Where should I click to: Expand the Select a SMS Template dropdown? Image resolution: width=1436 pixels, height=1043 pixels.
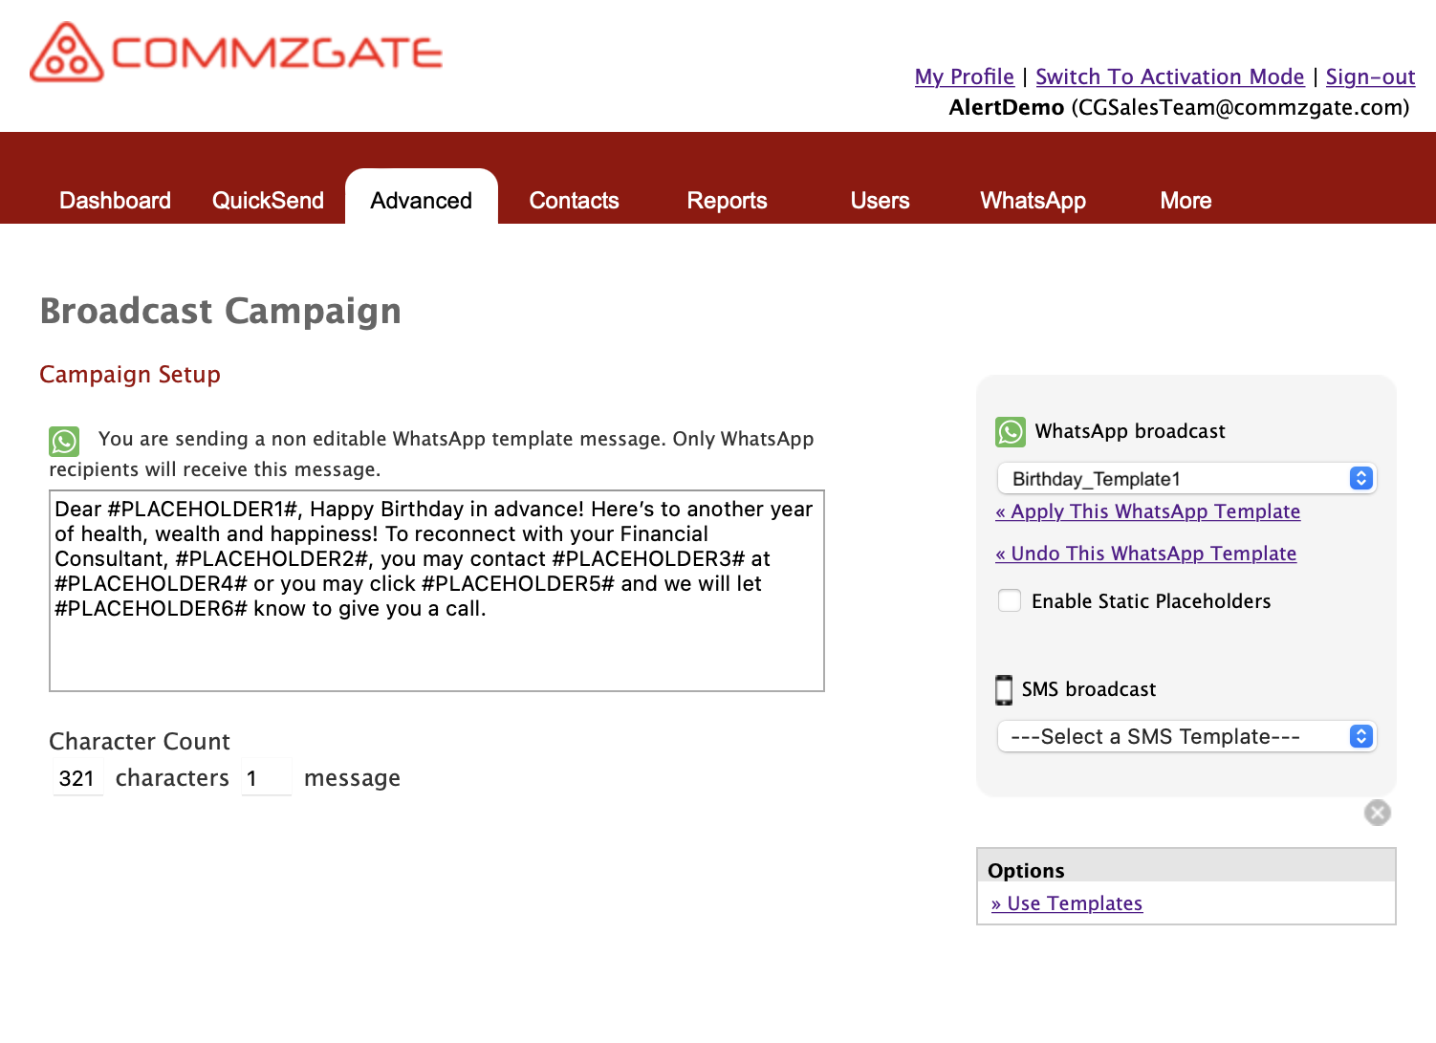[1186, 736]
